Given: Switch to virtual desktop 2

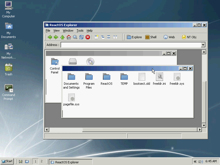Looking at the screenshot, I should coord(42,161).
